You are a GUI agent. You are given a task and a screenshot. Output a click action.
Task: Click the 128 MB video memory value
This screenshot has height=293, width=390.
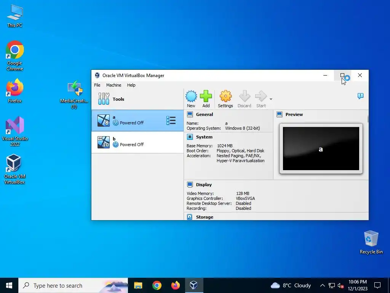tap(243, 193)
